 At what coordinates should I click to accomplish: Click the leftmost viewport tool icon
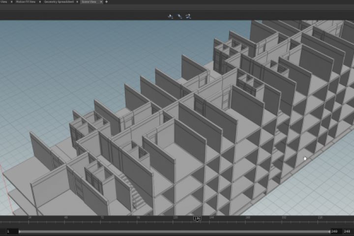point(171,16)
